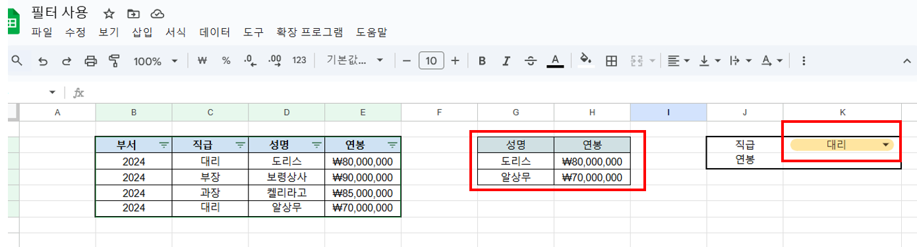
Task: Open the borders tool
Action: point(611,61)
